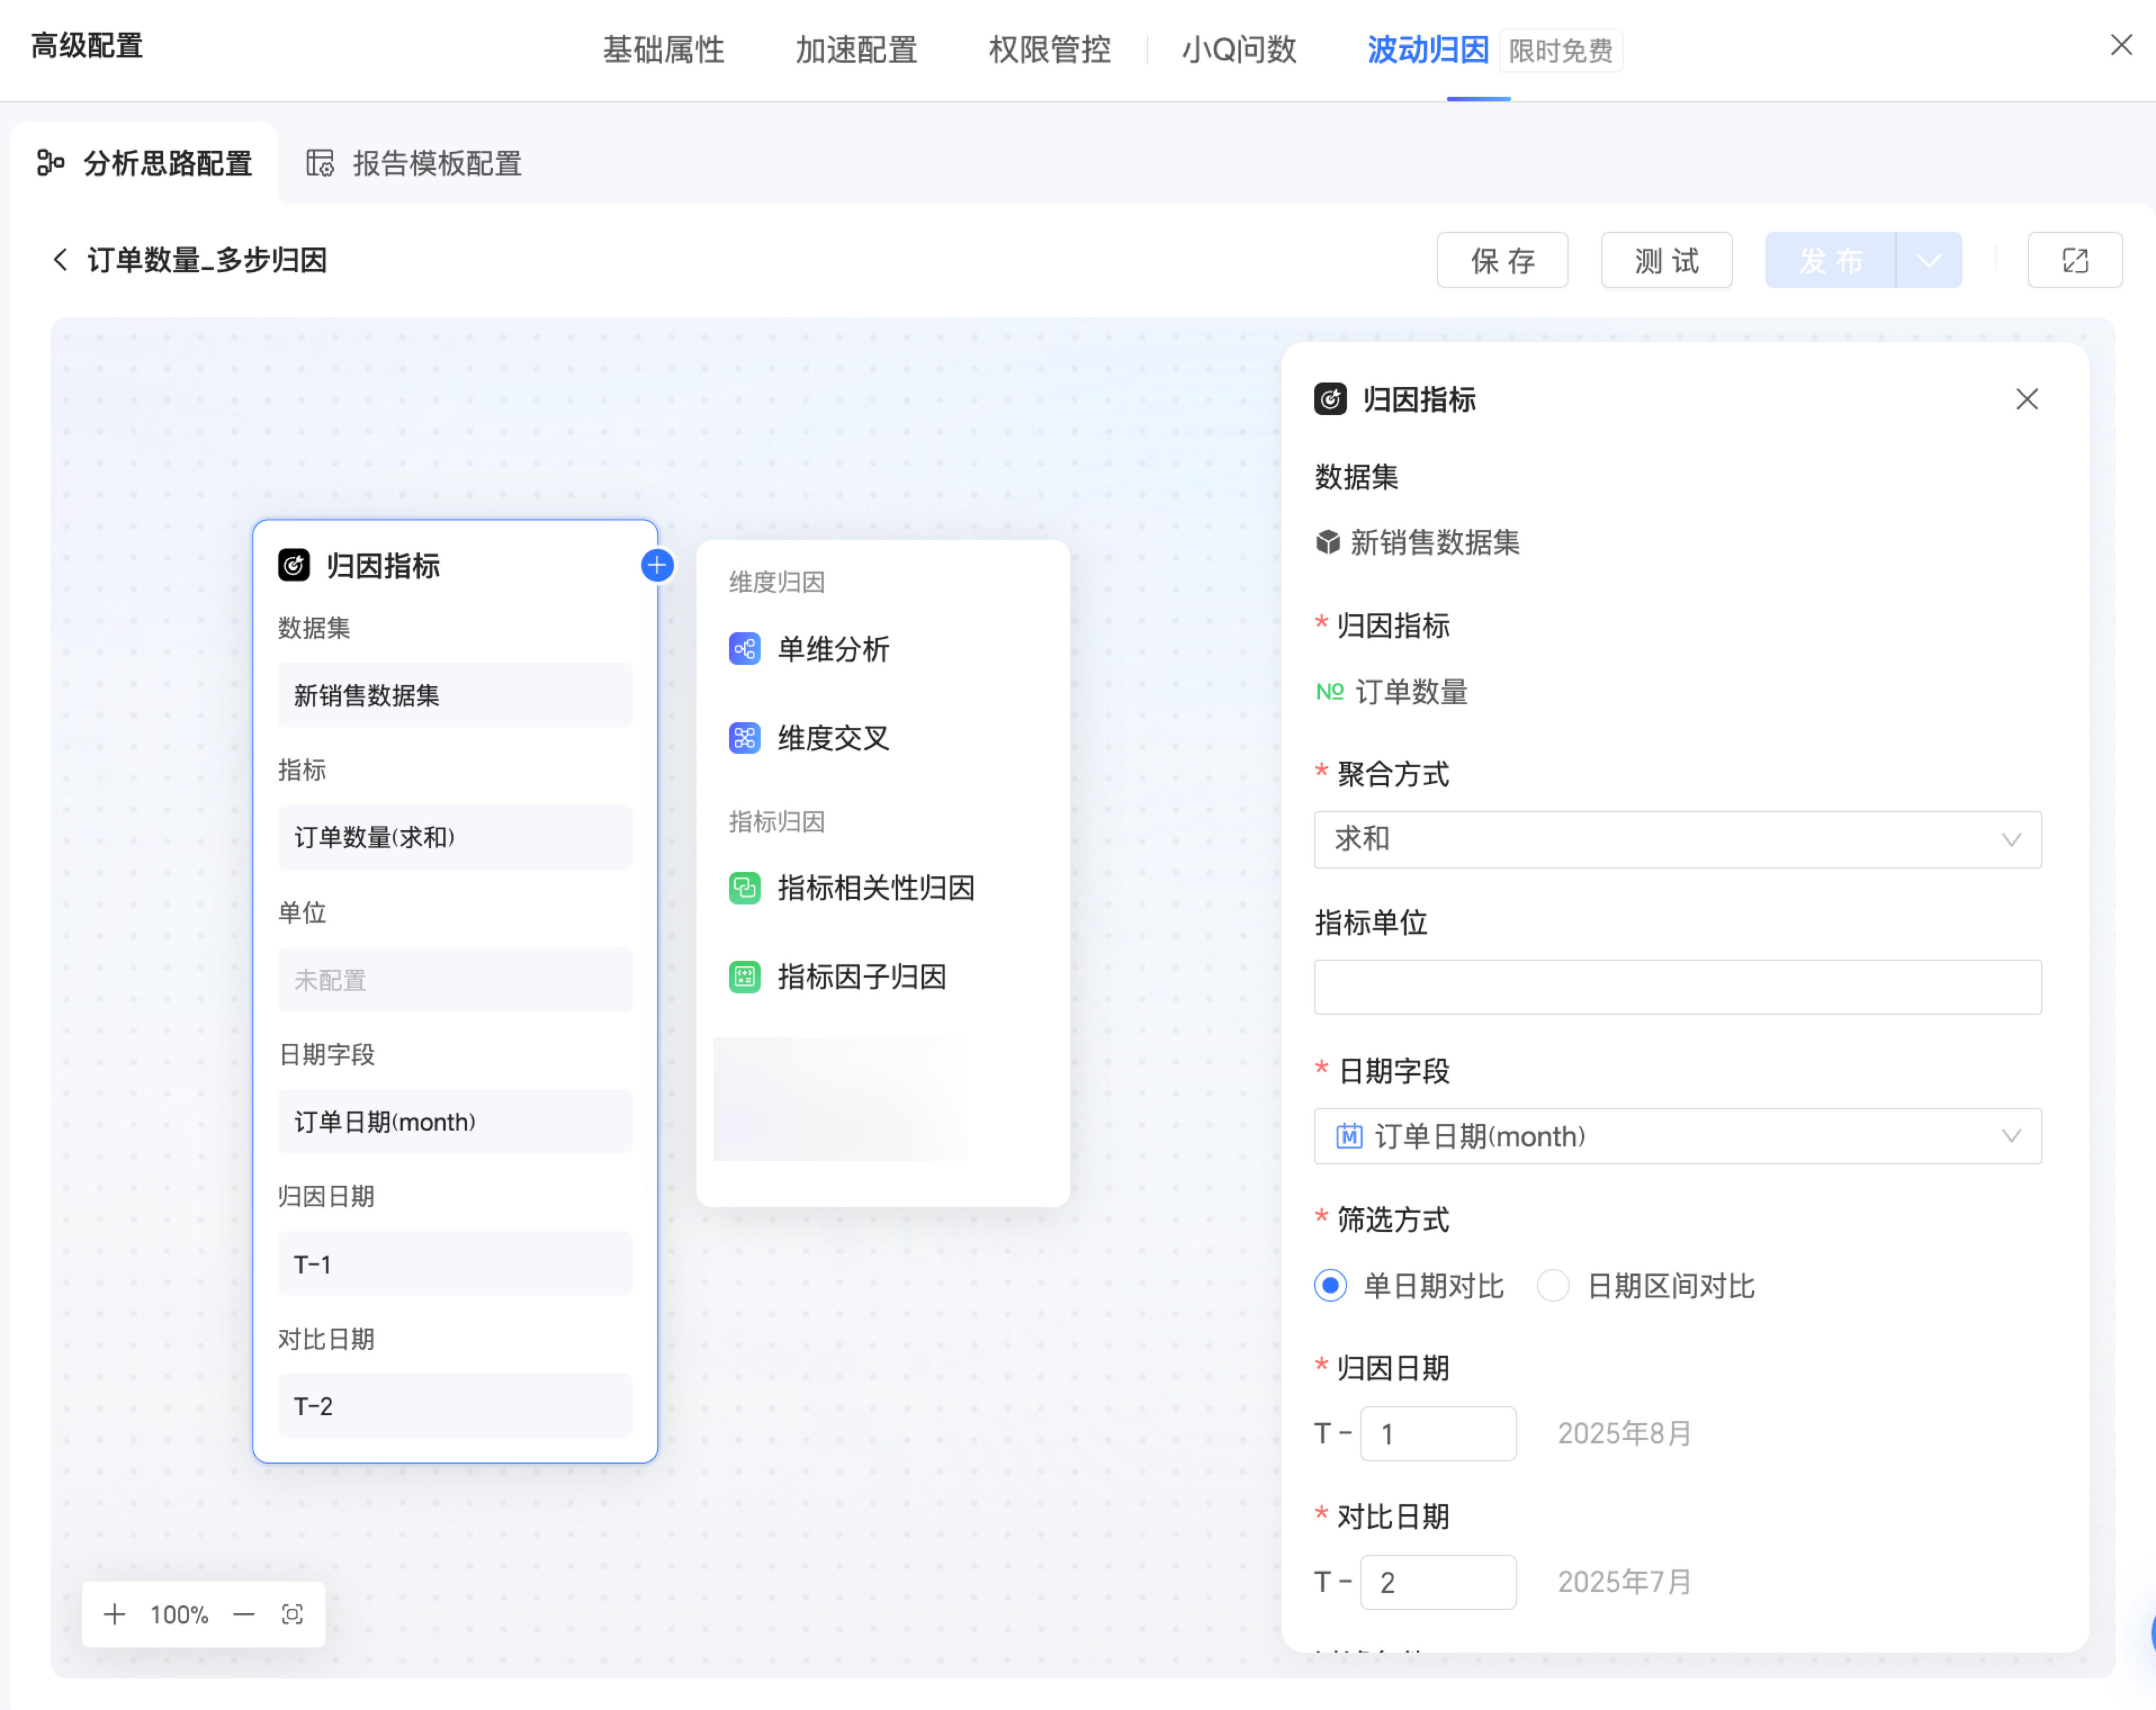Zoom in canvas with plus icon

[115, 1614]
